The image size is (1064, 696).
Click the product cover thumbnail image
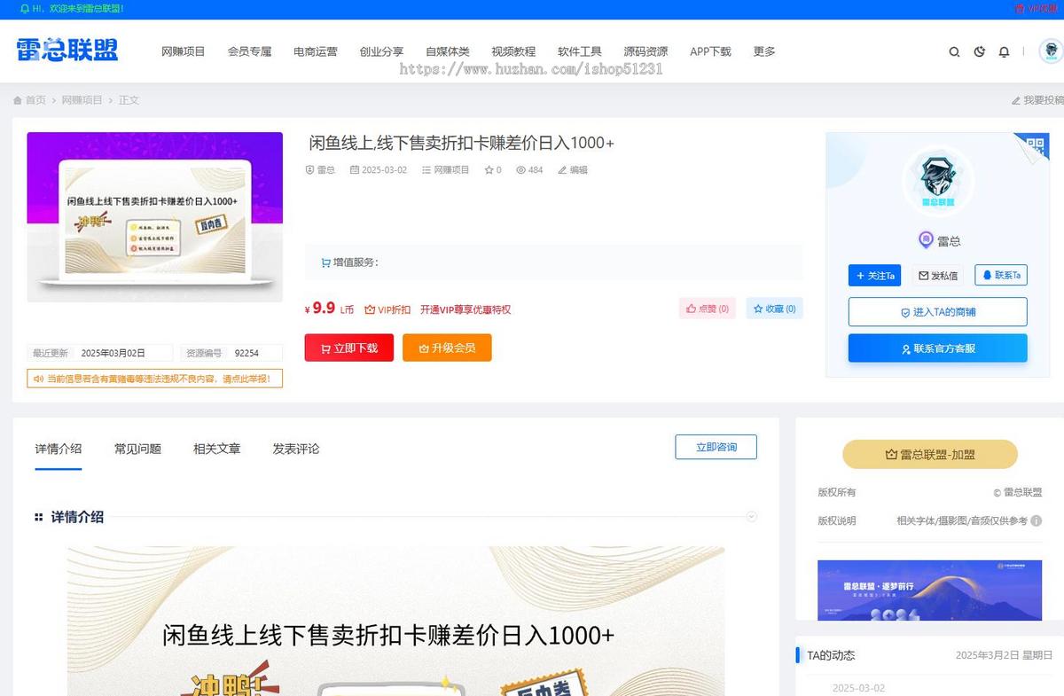155,217
